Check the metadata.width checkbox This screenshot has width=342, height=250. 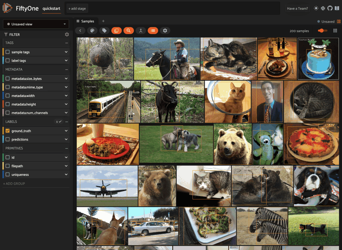(8, 96)
